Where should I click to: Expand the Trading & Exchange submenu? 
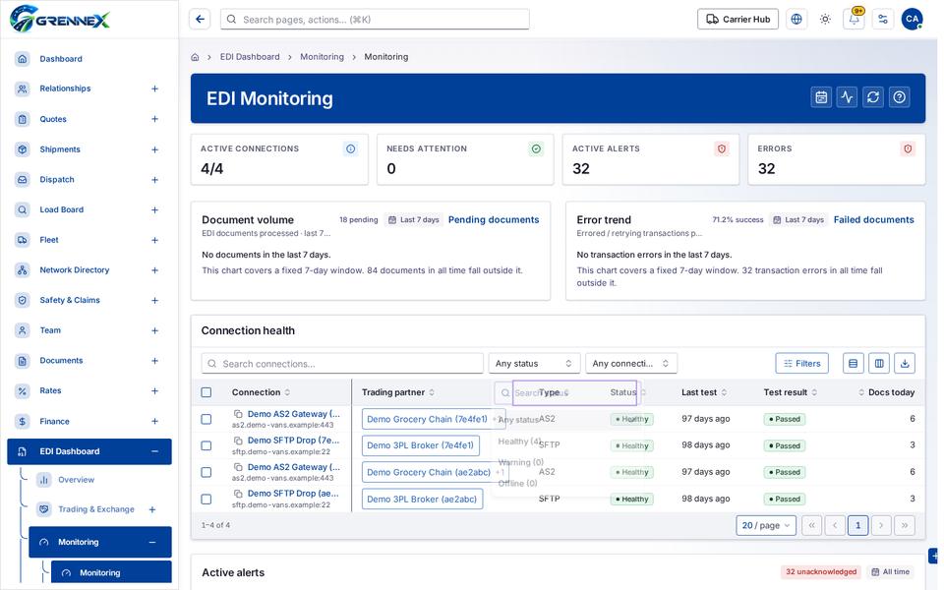(x=152, y=509)
